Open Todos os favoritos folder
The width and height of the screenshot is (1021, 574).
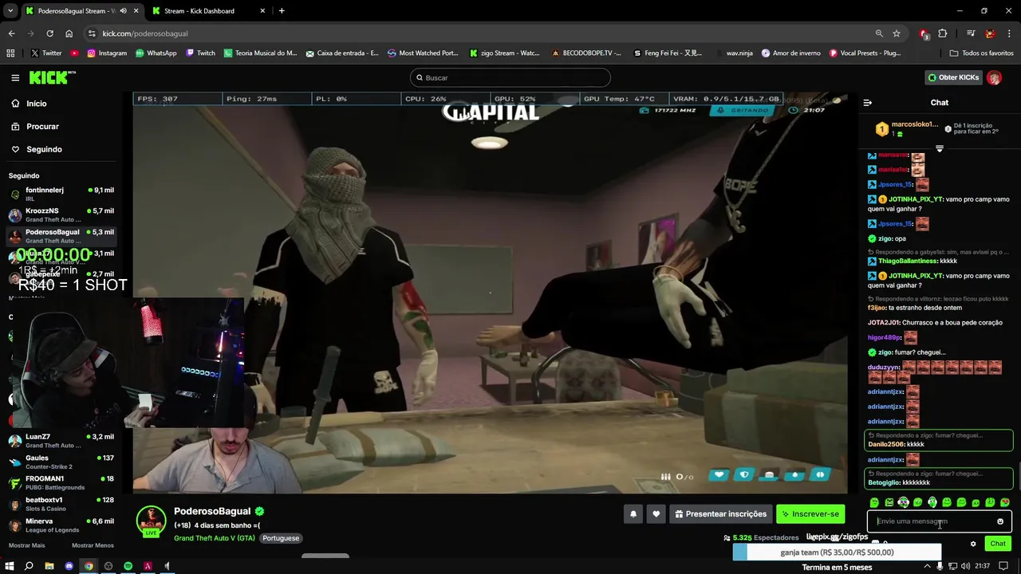(x=981, y=53)
